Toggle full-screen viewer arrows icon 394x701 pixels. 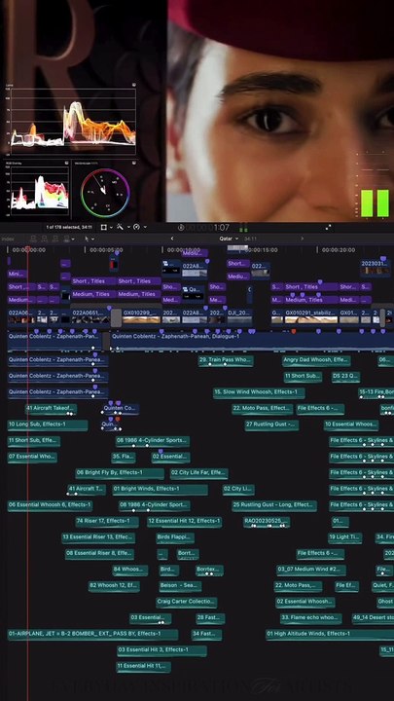point(329,227)
